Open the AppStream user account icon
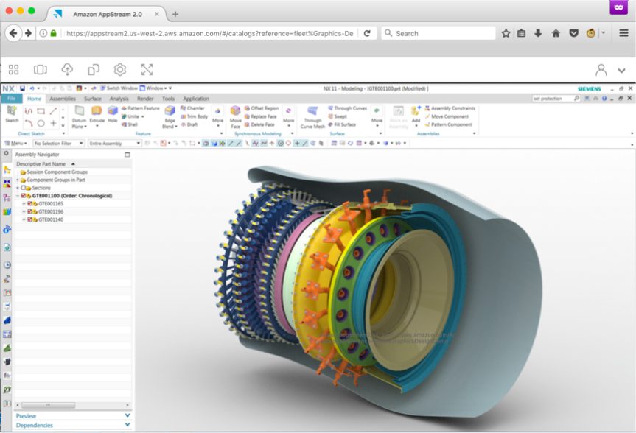The image size is (636, 433). [x=601, y=70]
